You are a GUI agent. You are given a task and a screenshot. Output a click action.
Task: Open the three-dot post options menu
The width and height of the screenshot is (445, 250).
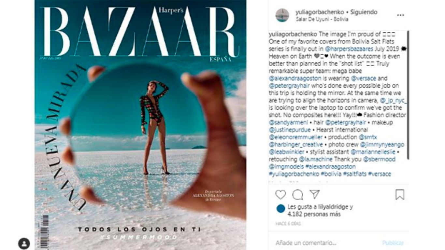pyautogui.click(x=400, y=15)
